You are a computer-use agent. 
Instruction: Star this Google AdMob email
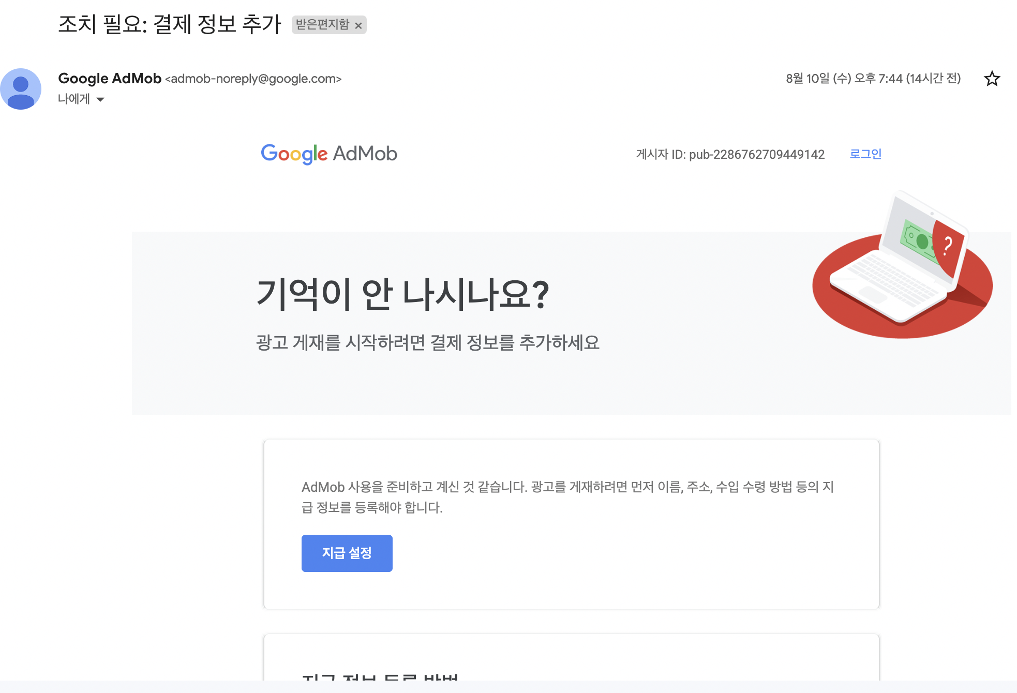pyautogui.click(x=992, y=79)
